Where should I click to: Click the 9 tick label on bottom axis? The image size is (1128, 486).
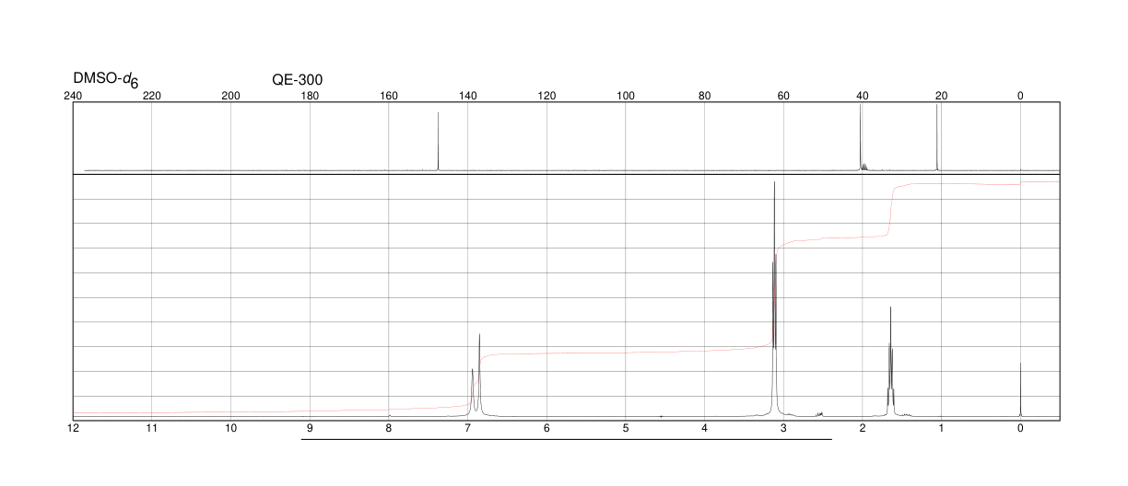coord(310,429)
